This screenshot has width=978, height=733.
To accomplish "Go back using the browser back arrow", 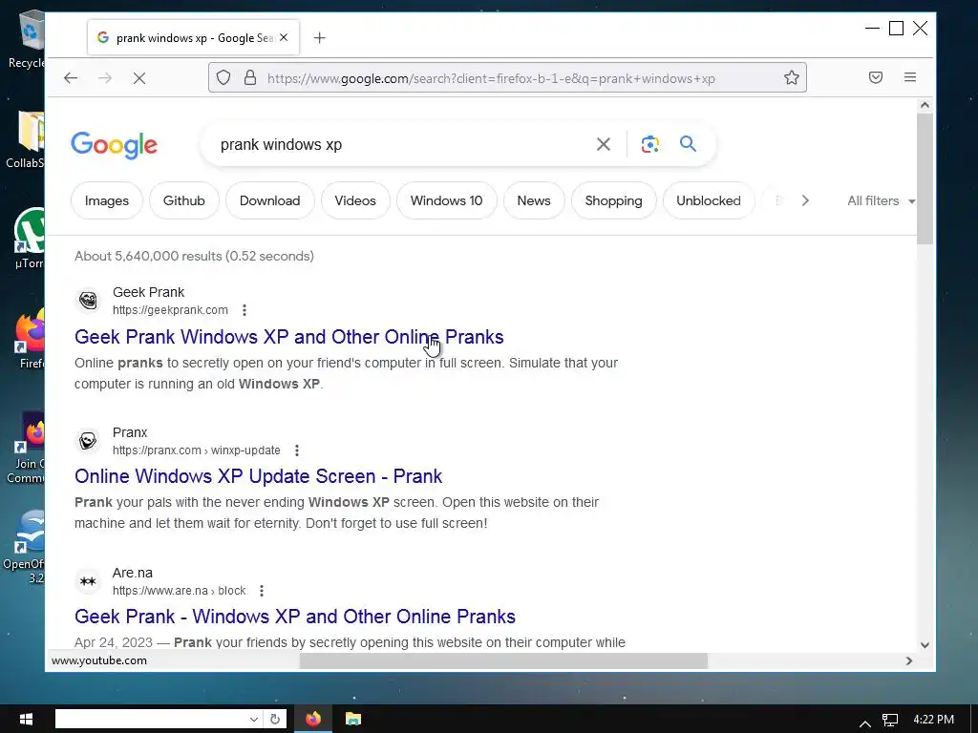I will click(71, 78).
